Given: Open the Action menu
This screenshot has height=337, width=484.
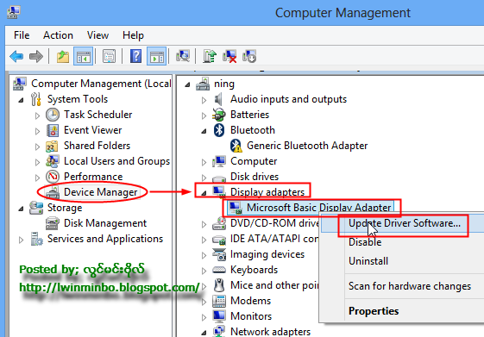Looking at the screenshot, I should click(x=58, y=35).
